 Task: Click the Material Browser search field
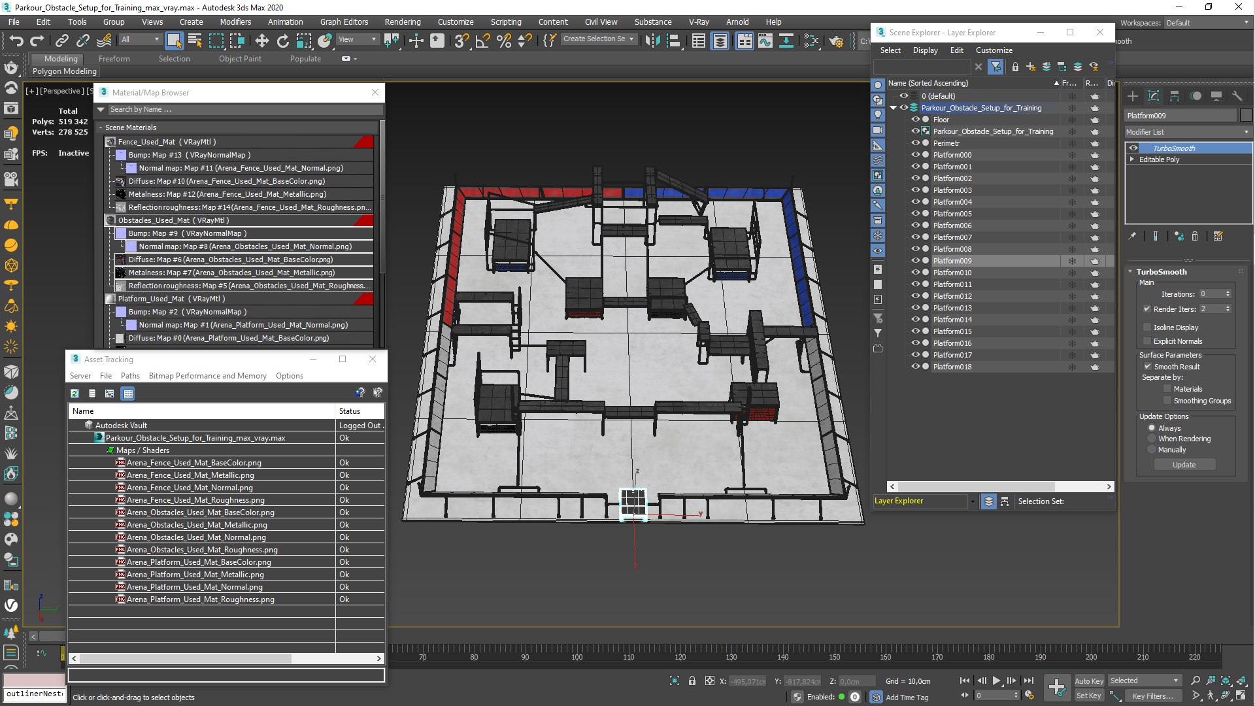pyautogui.click(x=244, y=110)
